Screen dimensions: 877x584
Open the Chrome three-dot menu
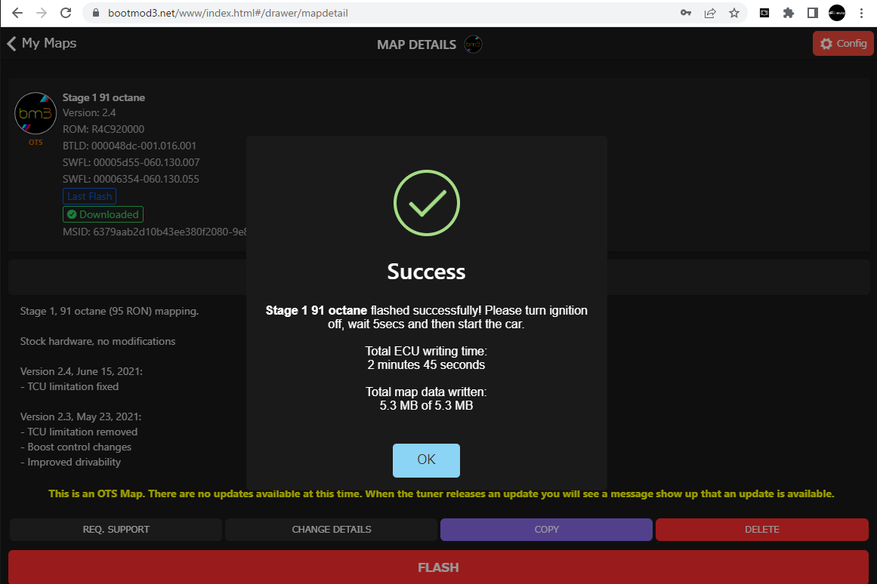coord(861,13)
